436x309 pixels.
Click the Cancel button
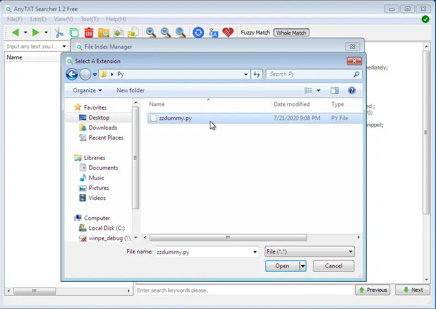click(x=334, y=266)
